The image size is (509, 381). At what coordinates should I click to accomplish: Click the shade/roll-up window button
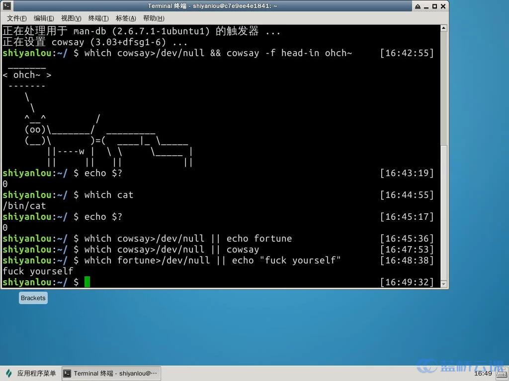pos(417,6)
